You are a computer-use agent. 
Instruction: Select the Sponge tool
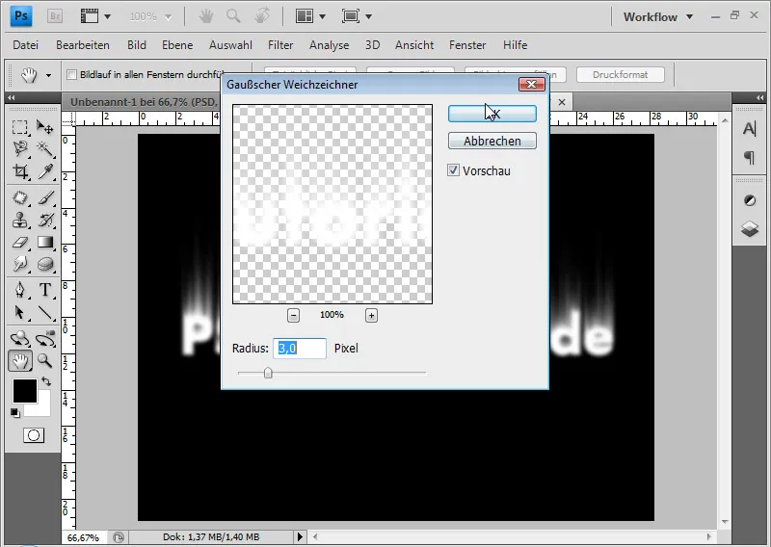pos(44,264)
